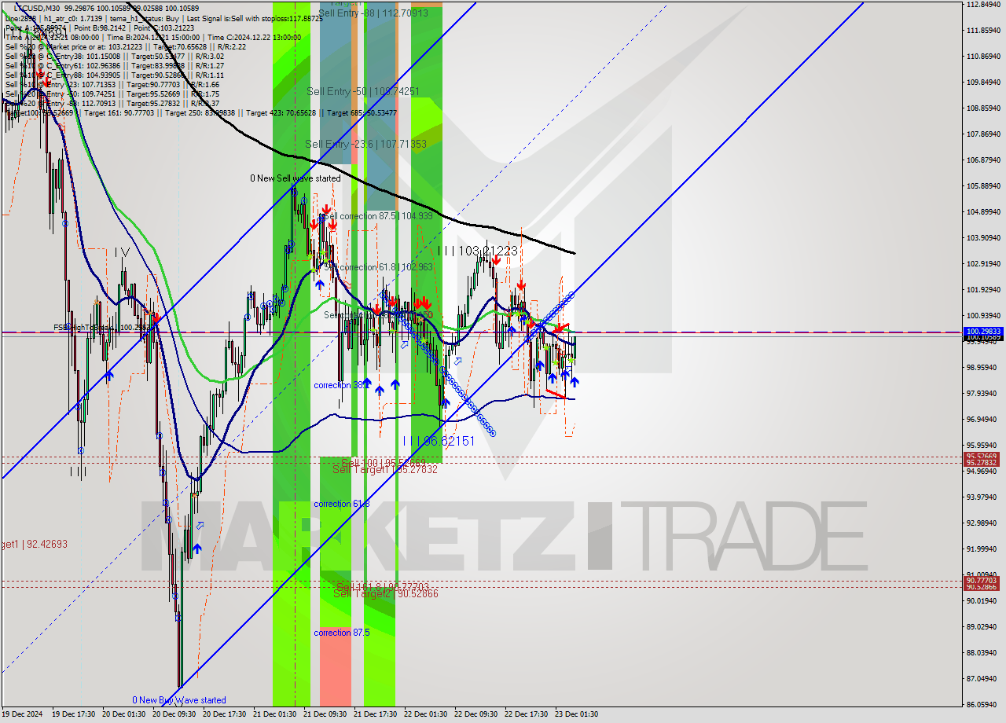Screen dimensions: 1006x723
Task: Click the red 90.52866 price tag on axis
Action: pos(983,587)
